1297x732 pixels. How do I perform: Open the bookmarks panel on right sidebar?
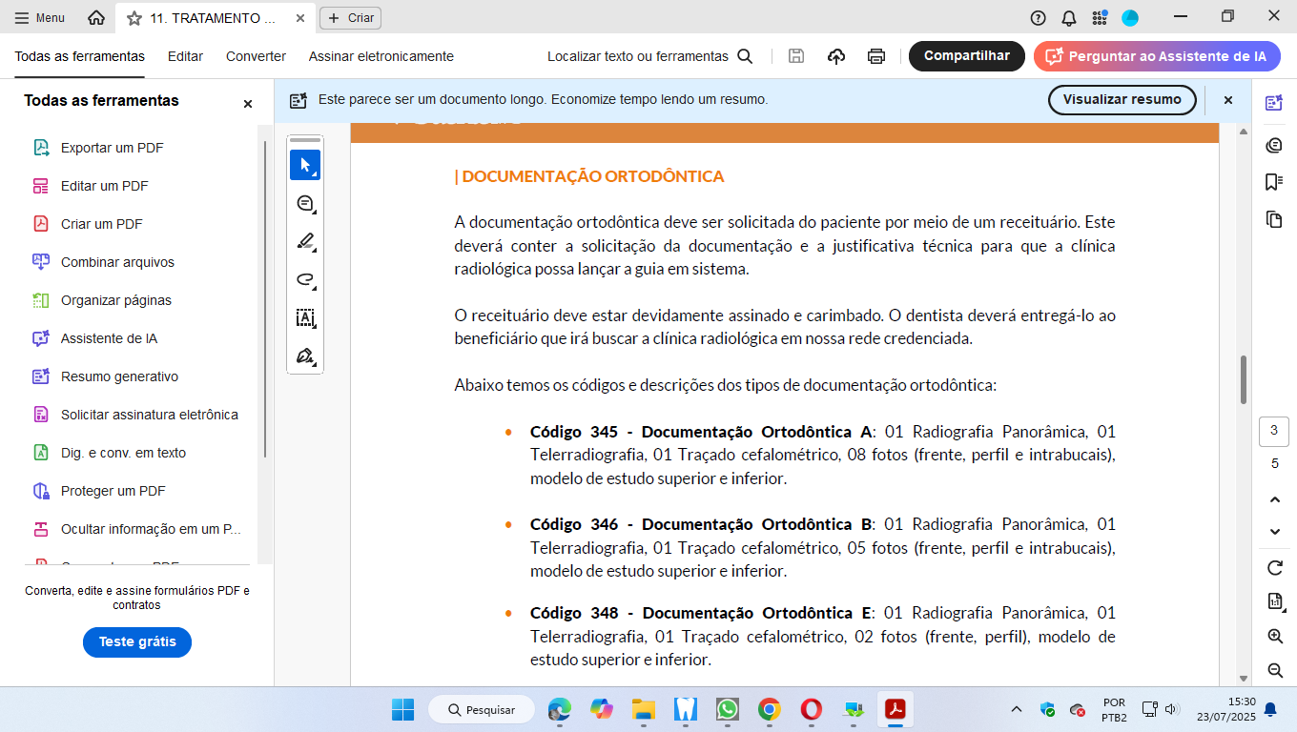coord(1274,182)
